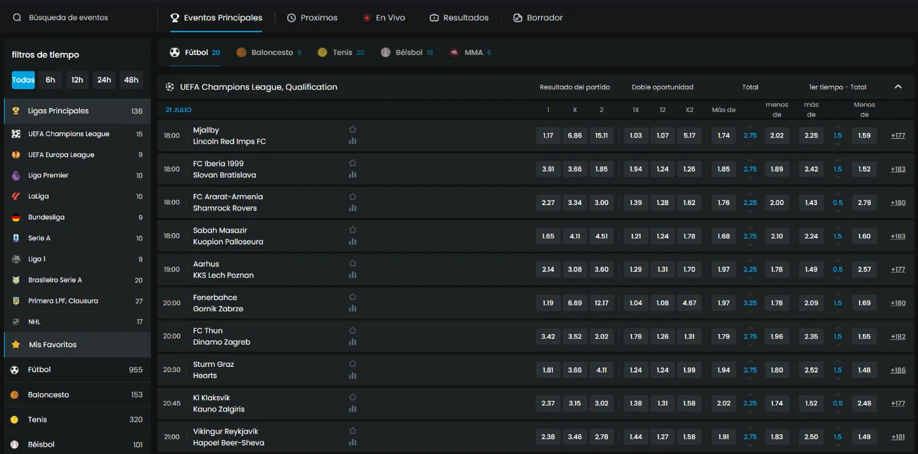This screenshot has height=454, width=918.
Task: Increase total line for FC Thun match
Action: (750, 328)
